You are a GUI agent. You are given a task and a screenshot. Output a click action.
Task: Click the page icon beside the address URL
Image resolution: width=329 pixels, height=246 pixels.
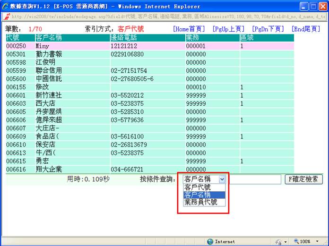5,16
